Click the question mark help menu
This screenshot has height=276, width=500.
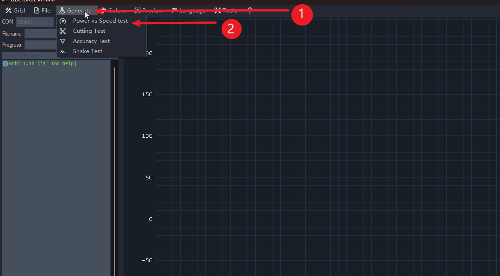point(250,11)
